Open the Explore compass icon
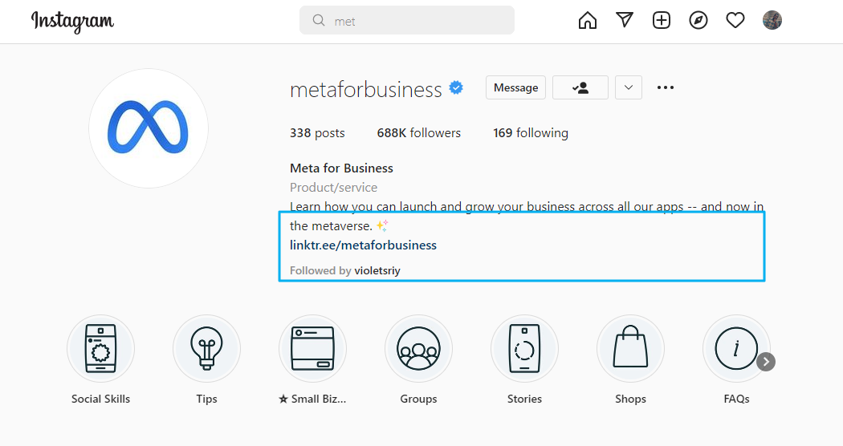This screenshot has width=843, height=446. tap(698, 20)
